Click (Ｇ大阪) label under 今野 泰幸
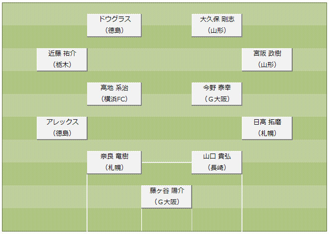Image resolution: width=329 pixels, height=234 pixels. point(217,99)
